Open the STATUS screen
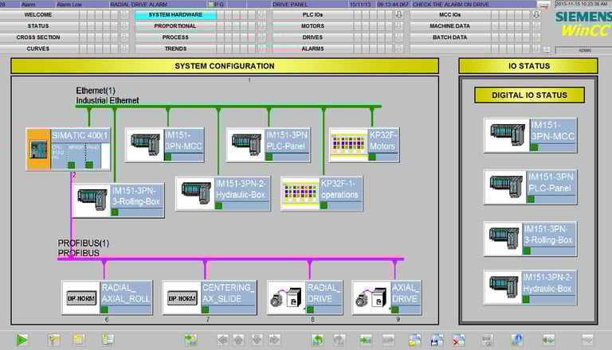This screenshot has width=612, height=350. [38, 26]
